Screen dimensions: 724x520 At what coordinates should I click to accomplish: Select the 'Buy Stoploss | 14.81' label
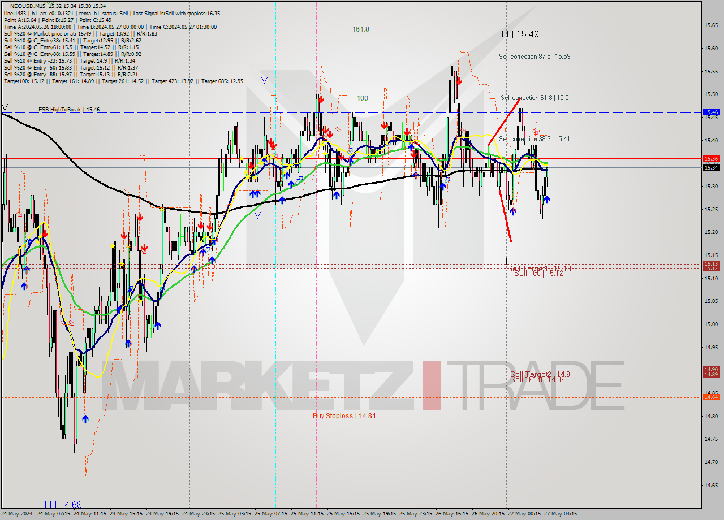point(344,415)
